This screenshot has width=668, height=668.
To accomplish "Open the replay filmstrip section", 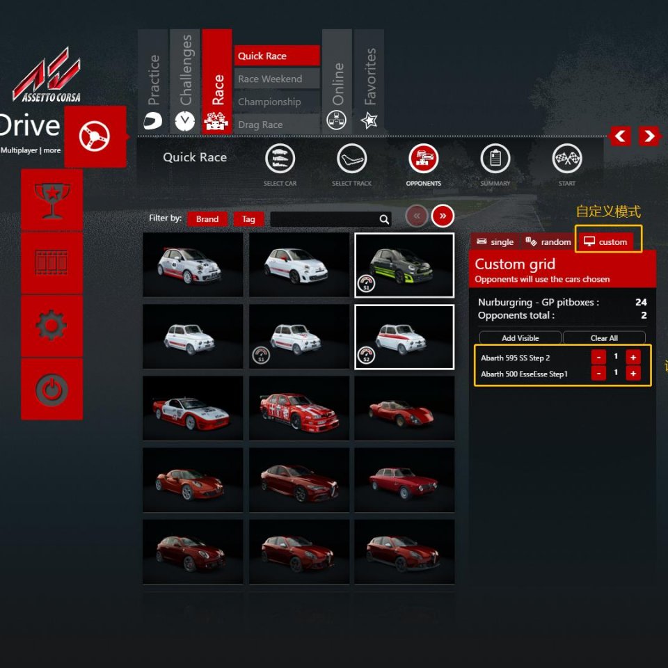I will coord(52,263).
